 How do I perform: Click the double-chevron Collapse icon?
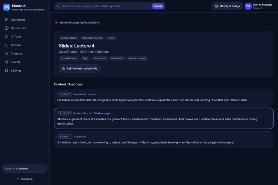tap(18, 179)
